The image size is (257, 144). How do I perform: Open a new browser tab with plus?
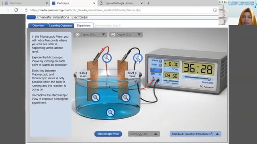pyautogui.click(x=148, y=3)
